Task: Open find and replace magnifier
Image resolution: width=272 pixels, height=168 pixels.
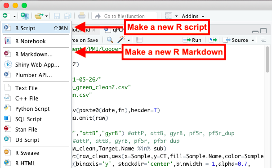Action: [110, 40]
